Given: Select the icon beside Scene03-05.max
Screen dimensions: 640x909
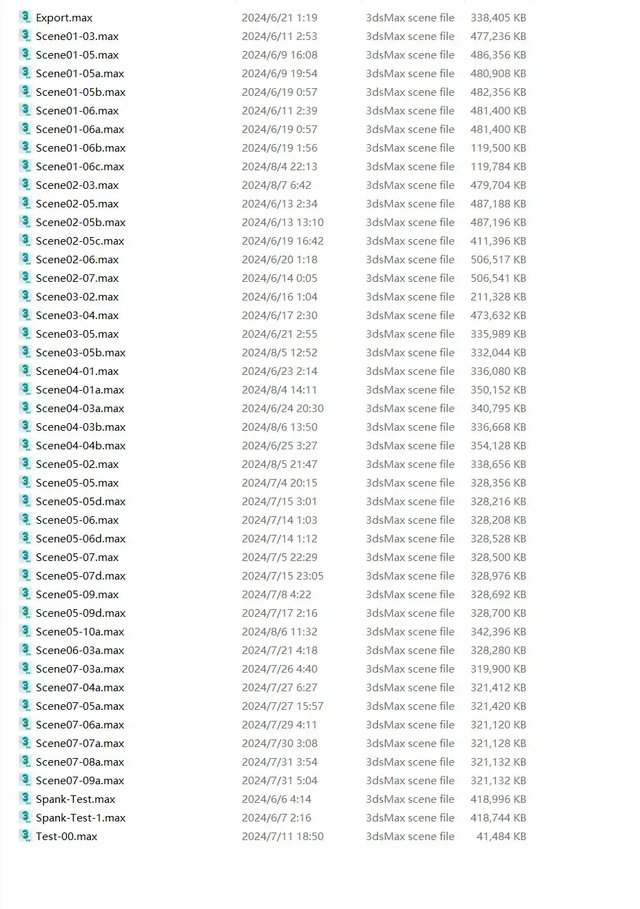Looking at the screenshot, I should click(25, 334).
